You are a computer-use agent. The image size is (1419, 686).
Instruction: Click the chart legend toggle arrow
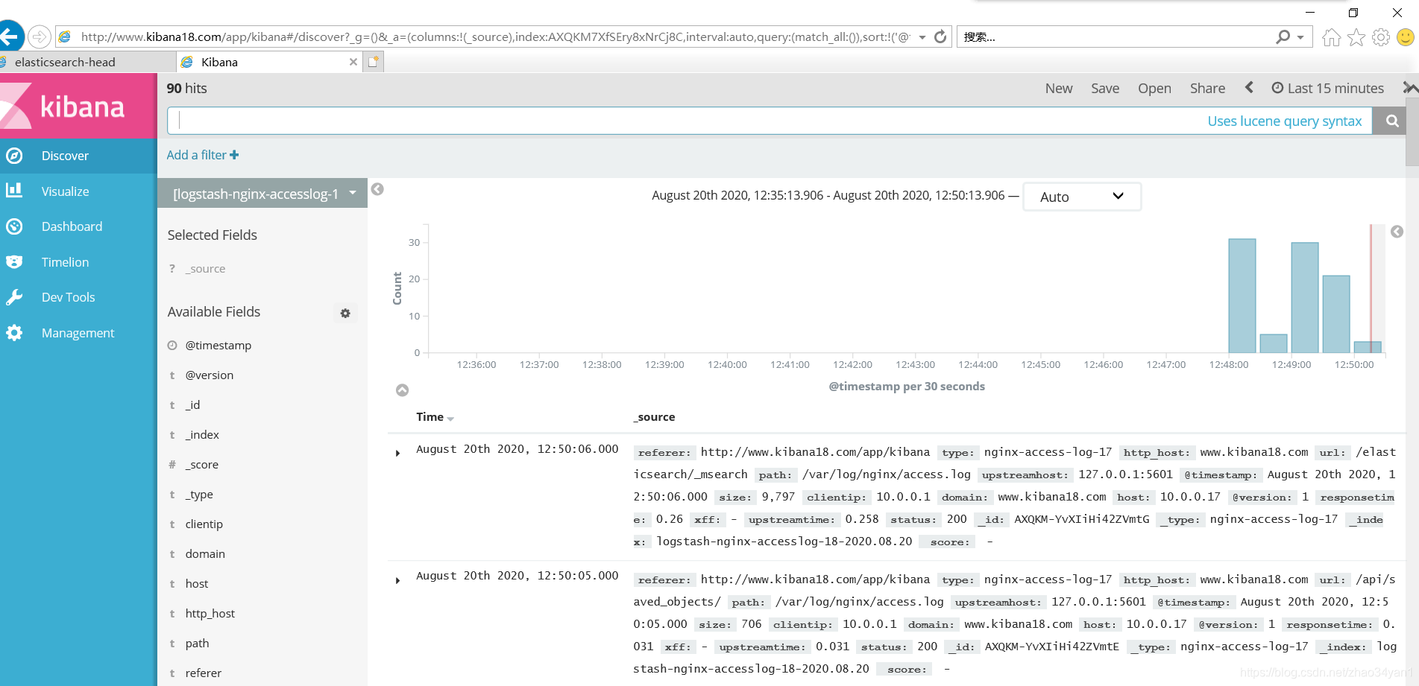click(1397, 232)
